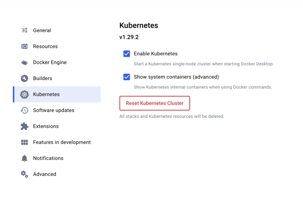303x224 pixels.
Task: Click the Notifications bell icon
Action: coord(25,159)
